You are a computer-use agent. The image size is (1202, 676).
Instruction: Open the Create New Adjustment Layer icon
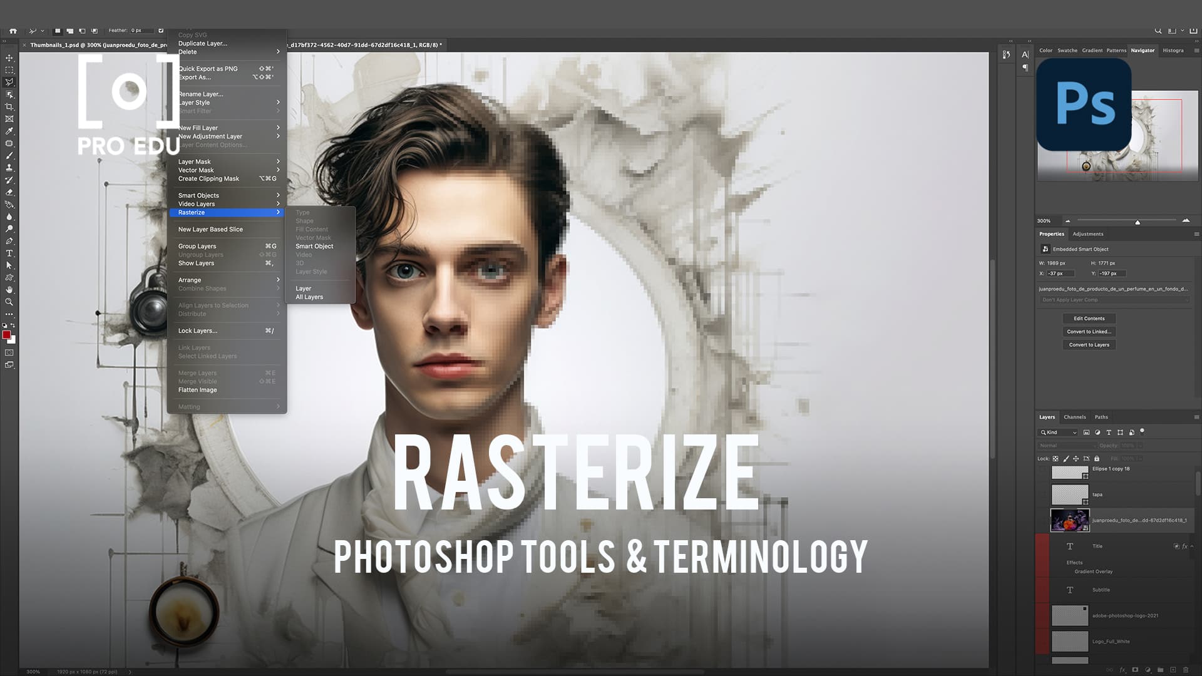1148,670
